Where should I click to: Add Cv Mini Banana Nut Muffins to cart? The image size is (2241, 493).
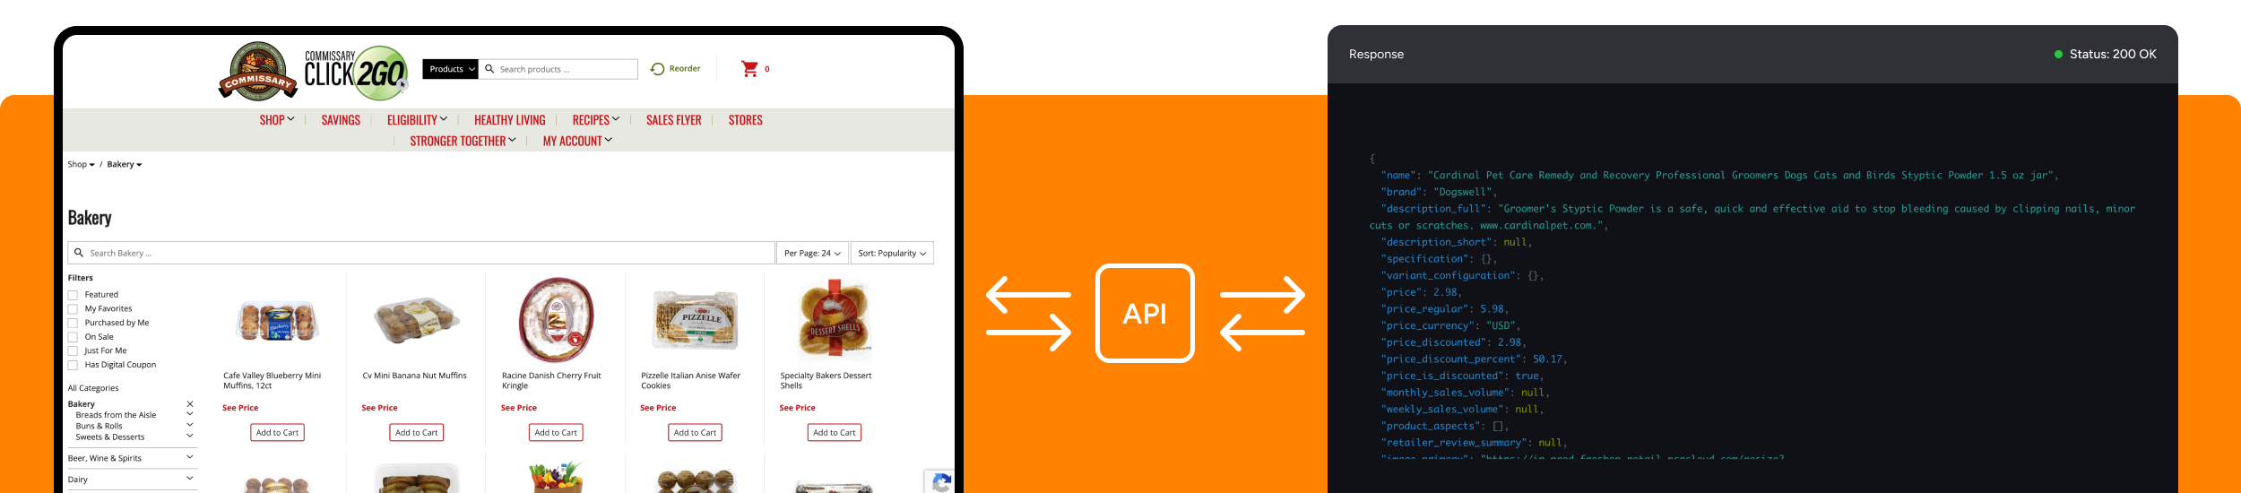[417, 433]
